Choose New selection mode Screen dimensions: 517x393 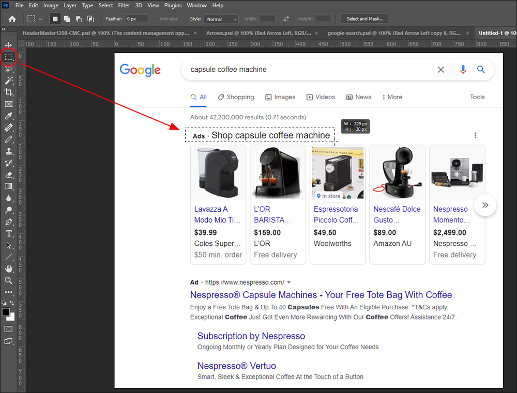(x=55, y=19)
